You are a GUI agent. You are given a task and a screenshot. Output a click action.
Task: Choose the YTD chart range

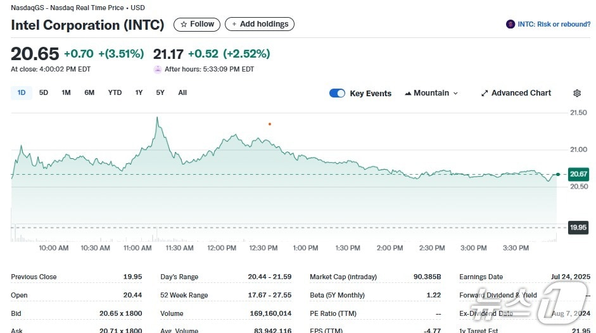115,92
